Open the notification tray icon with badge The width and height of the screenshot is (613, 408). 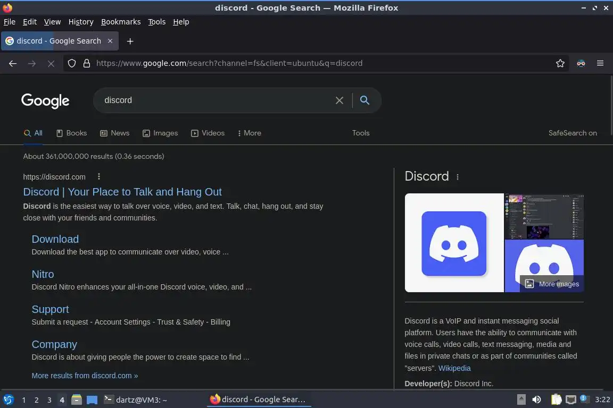[584, 398]
